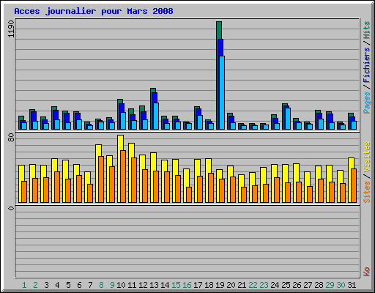Click day label '21' on the x-axis
Image resolution: width=375 pixels, height=293 pixels.
coord(242,285)
